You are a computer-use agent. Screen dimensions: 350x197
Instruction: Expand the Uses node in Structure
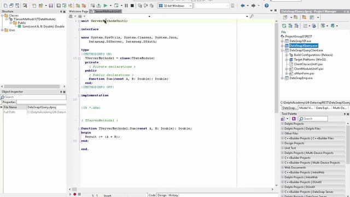pyautogui.click(x=2, y=30)
